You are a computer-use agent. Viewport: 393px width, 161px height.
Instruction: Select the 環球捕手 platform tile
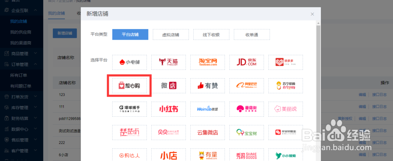point(130,109)
